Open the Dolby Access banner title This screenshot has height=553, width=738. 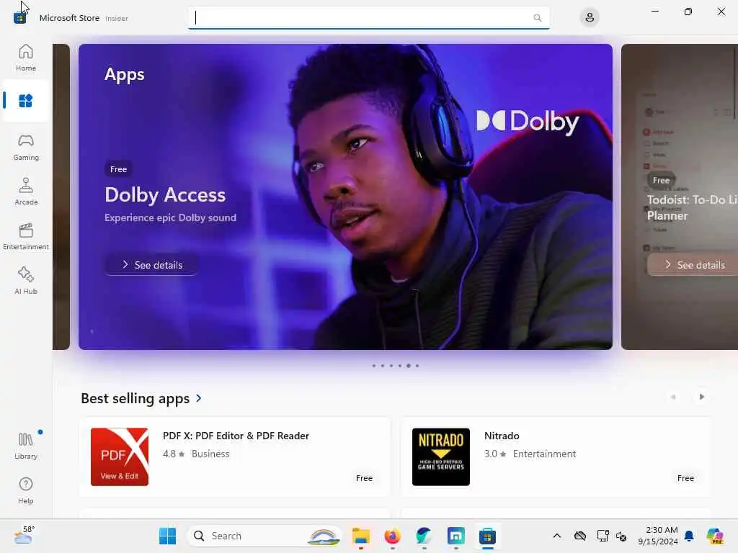(165, 194)
